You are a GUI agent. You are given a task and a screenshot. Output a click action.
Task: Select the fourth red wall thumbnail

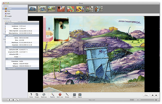point(61,9)
